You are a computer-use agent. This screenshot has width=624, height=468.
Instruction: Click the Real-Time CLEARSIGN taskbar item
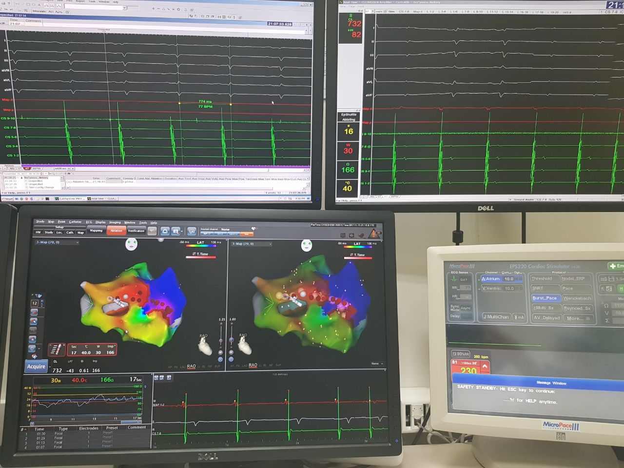tap(103, 199)
